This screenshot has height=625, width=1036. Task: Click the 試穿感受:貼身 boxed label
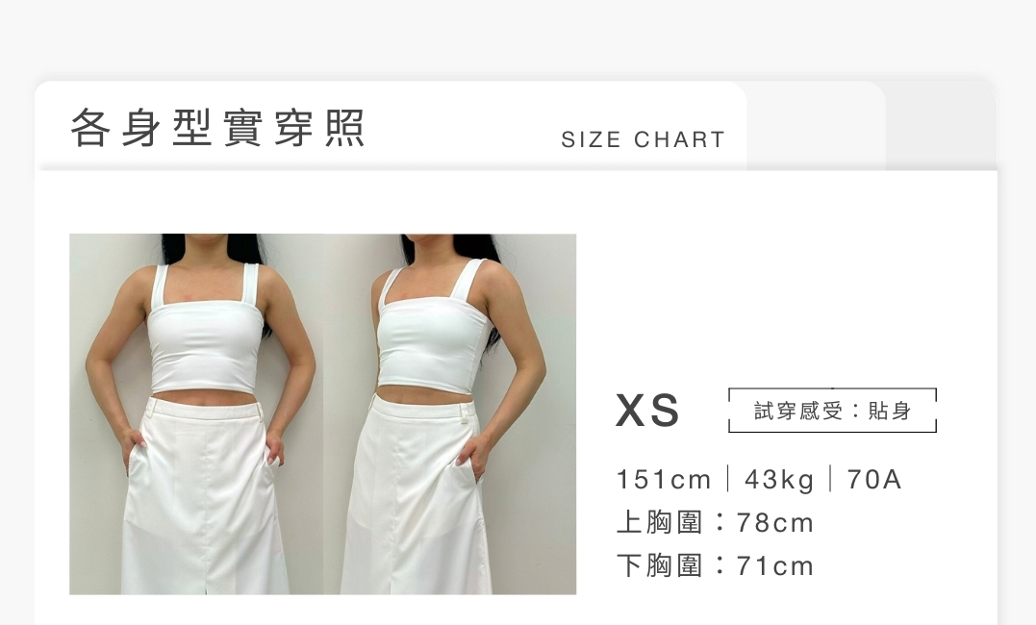tap(832, 411)
